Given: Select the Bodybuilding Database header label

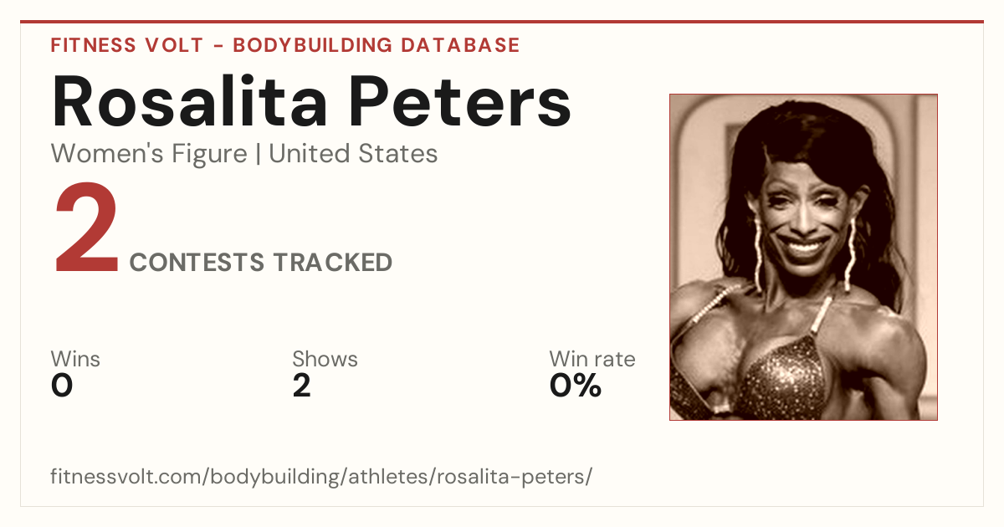Looking at the screenshot, I should point(376,45).
